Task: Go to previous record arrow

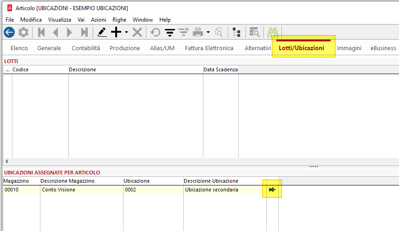Action: point(56,32)
